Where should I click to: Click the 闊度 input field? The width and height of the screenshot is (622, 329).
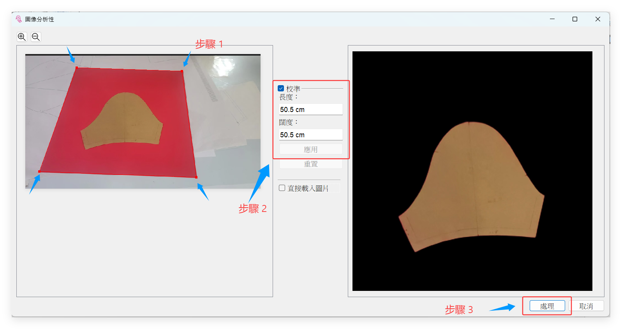tap(311, 135)
